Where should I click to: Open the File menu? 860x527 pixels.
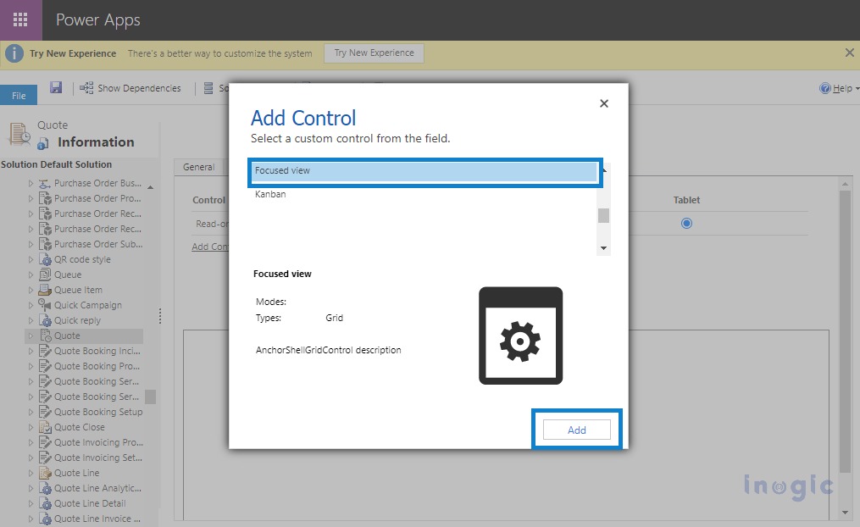point(19,96)
